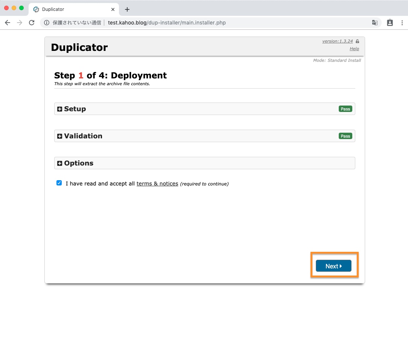
Task: Open the terms & notices link
Action: [x=157, y=184]
